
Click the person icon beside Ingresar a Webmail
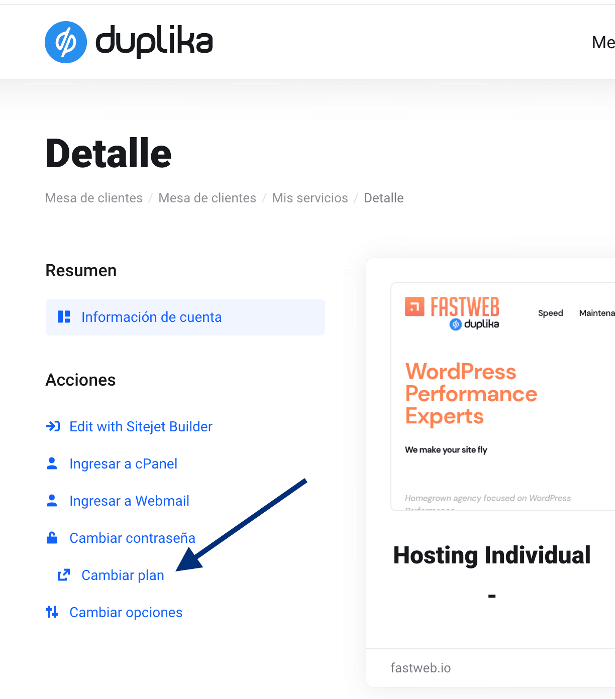click(x=52, y=501)
